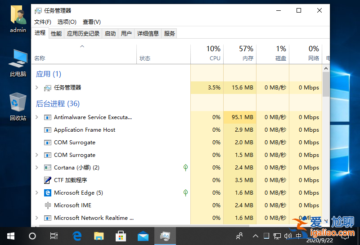Sort by the 状态 column header

[x=163, y=54]
